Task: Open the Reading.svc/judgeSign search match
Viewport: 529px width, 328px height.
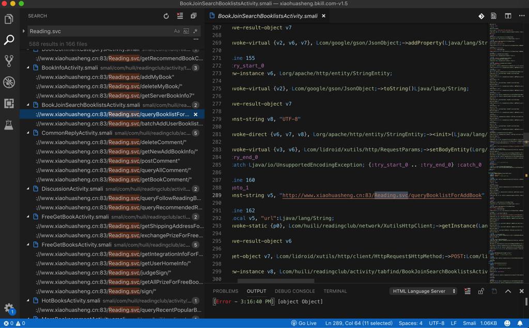Action: (x=103, y=273)
